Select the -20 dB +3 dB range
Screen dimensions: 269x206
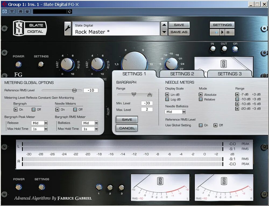237,109
